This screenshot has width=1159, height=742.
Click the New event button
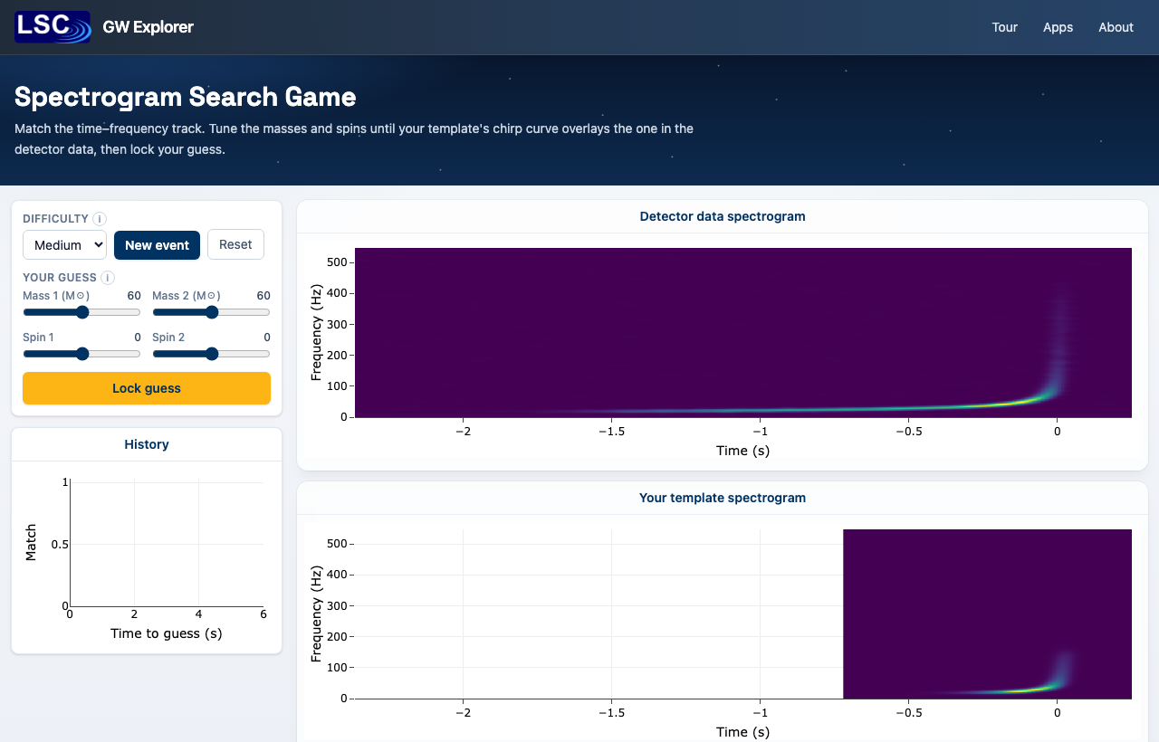pyautogui.click(x=157, y=244)
